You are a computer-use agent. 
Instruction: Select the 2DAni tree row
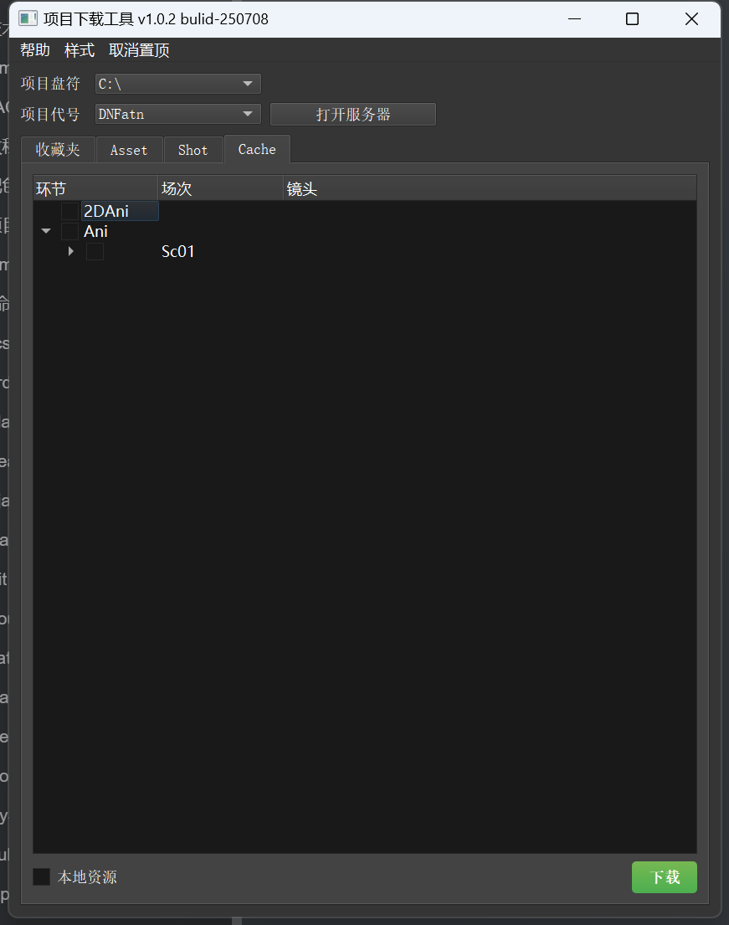point(120,211)
